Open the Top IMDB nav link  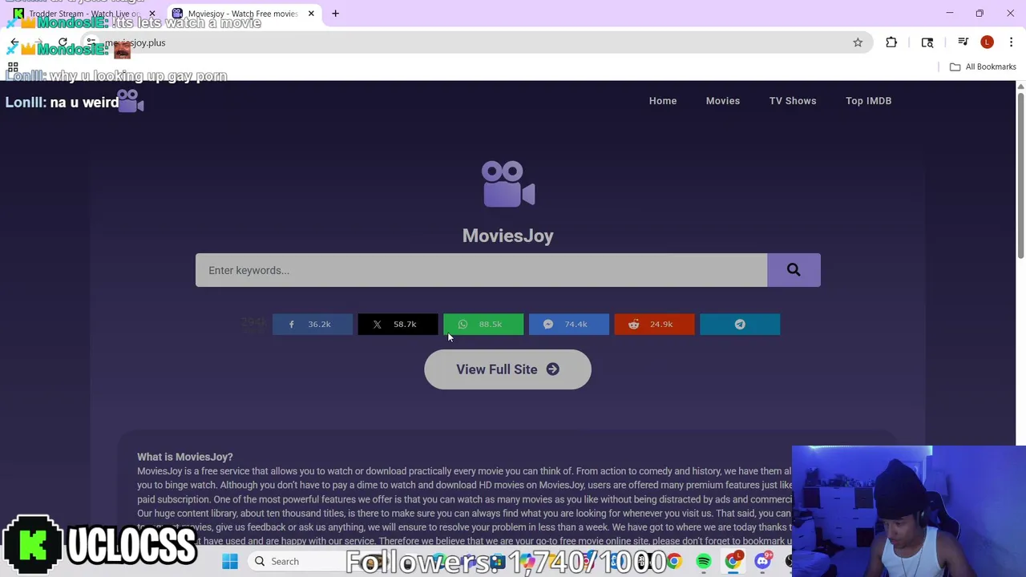coord(868,101)
